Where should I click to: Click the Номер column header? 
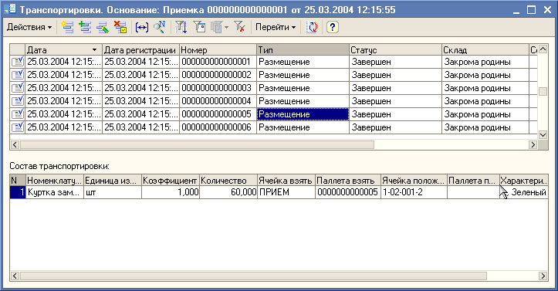tap(218, 50)
